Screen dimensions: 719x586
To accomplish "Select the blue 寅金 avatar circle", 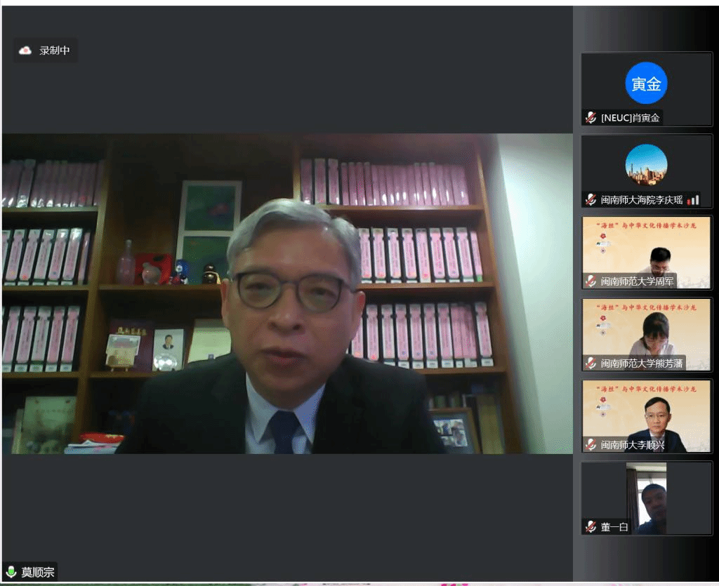I will 646,84.
